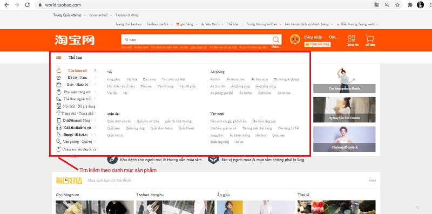Expand Trung tâm người bán dropdown

point(280,24)
